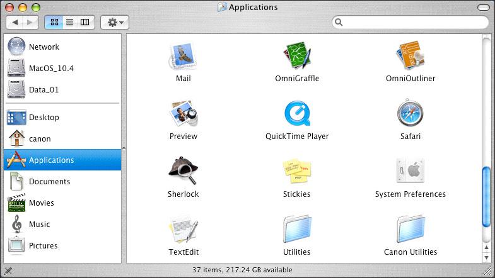Open the Canon Utilities folder icon

(411, 229)
